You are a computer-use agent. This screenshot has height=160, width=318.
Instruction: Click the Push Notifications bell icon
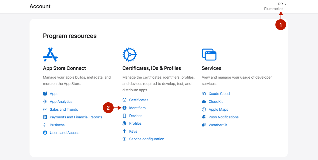pos(204,117)
